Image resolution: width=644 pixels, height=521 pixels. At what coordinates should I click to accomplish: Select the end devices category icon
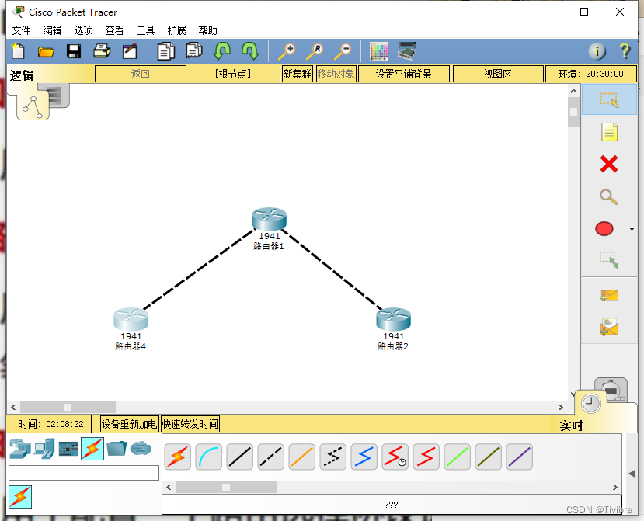(x=44, y=449)
